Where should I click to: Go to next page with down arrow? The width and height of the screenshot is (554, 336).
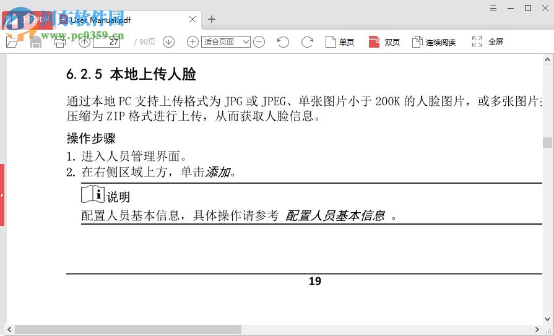point(168,42)
